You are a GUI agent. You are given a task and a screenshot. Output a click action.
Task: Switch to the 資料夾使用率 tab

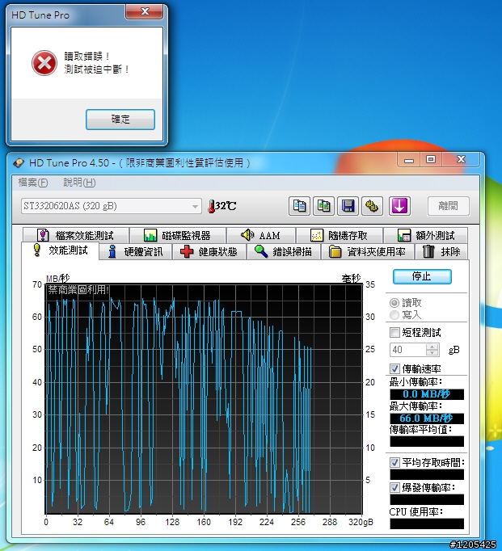[367, 251]
